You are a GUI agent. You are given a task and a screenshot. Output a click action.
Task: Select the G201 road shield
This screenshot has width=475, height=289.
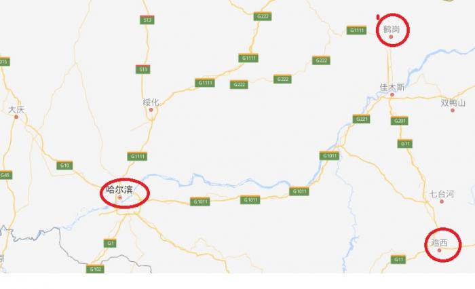[x=400, y=121]
